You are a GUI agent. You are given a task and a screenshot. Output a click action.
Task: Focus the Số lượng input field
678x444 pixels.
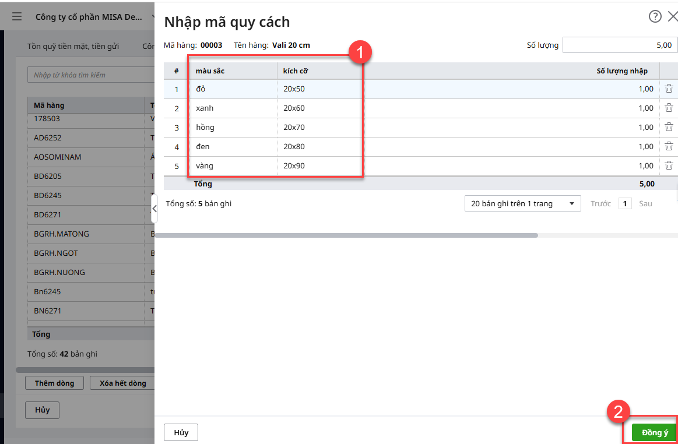(x=619, y=45)
